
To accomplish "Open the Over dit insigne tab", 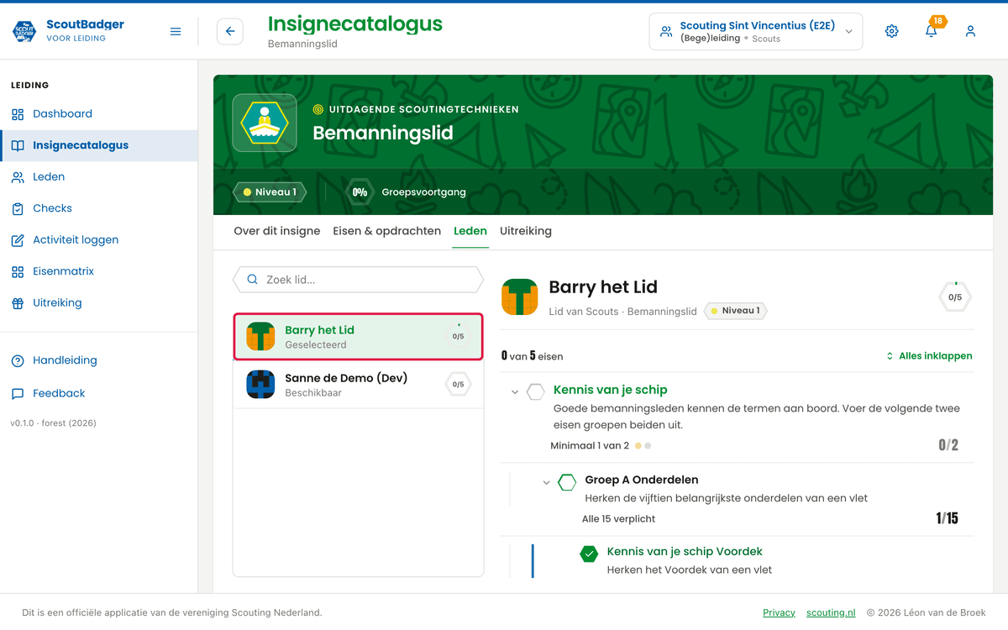I will point(277,231).
